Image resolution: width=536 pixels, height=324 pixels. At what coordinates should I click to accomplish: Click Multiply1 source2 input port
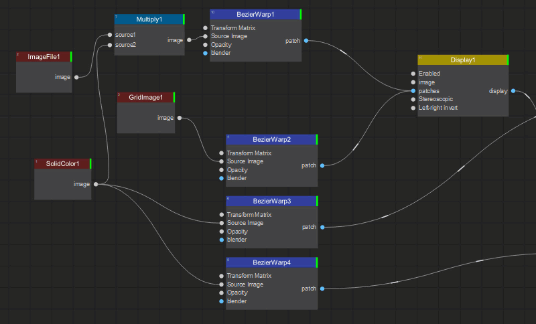click(110, 45)
